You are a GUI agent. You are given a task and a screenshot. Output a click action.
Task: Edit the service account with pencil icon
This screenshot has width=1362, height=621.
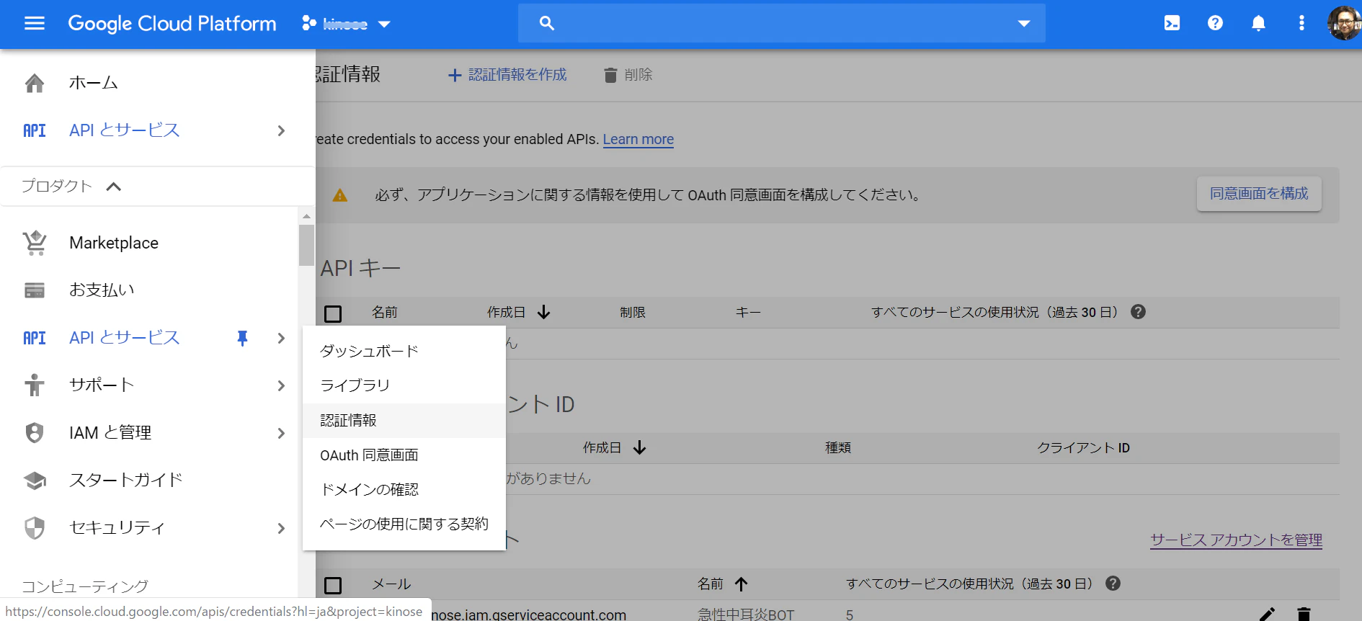[x=1267, y=614]
